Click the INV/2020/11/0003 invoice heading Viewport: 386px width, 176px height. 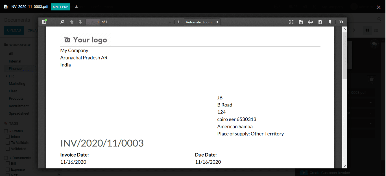click(x=102, y=143)
